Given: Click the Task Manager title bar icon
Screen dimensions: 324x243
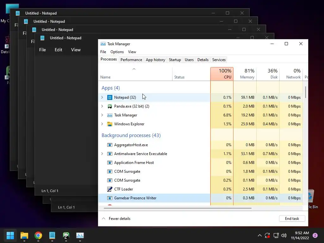Looking at the screenshot, I should point(103,44).
